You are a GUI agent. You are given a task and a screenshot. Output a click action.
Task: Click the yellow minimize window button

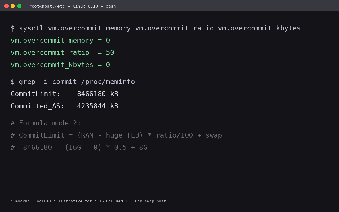pyautogui.click(x=13, y=6)
